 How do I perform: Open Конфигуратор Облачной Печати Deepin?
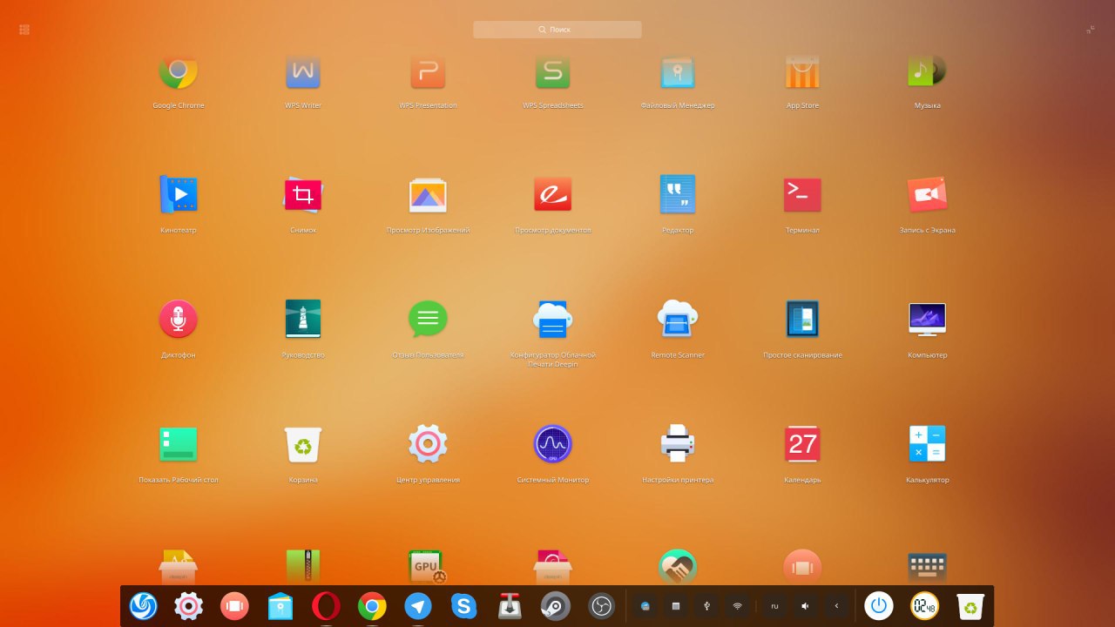point(552,319)
